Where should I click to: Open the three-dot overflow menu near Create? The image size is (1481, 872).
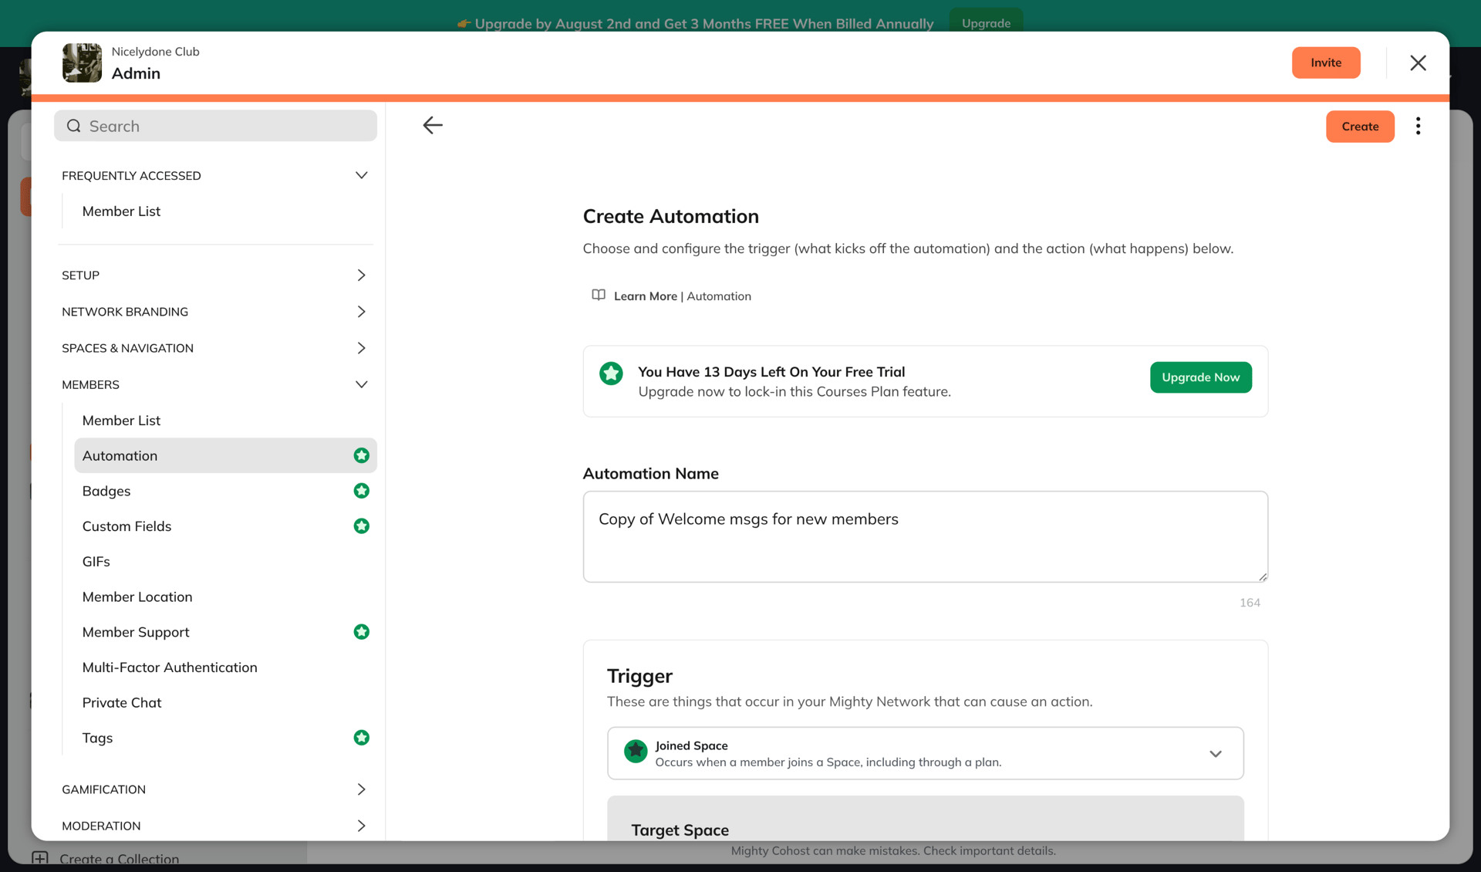pyautogui.click(x=1418, y=126)
